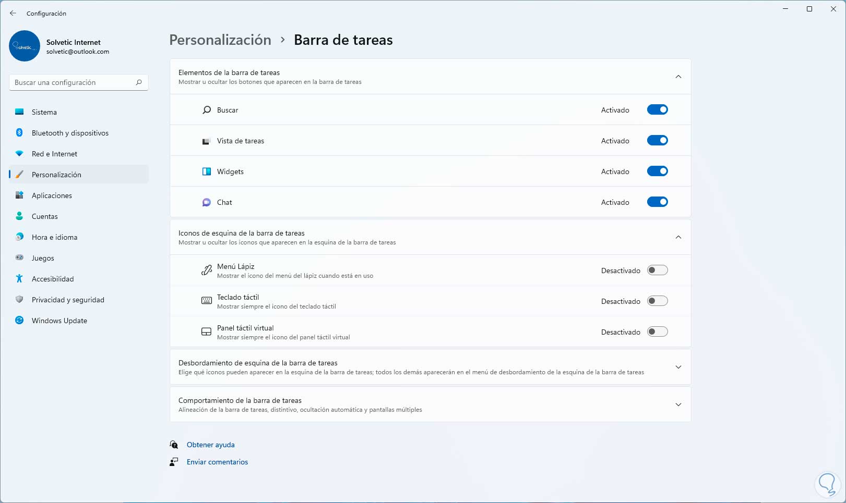Open the Obtener ayuda link
The height and width of the screenshot is (503, 846).
point(210,445)
